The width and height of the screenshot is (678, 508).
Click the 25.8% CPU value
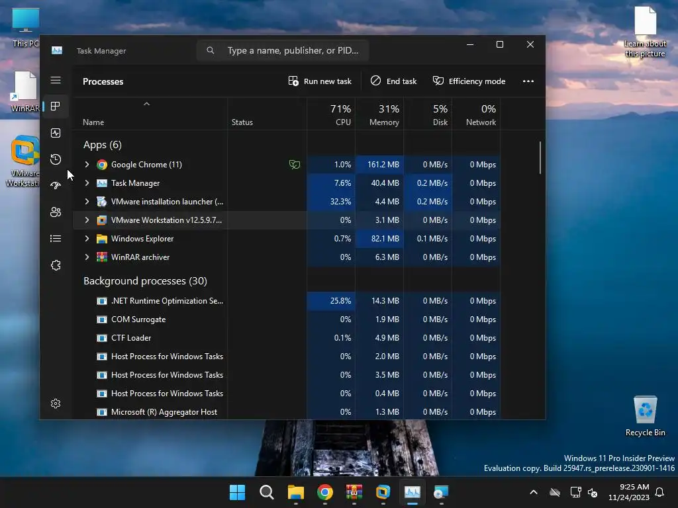[x=340, y=301]
